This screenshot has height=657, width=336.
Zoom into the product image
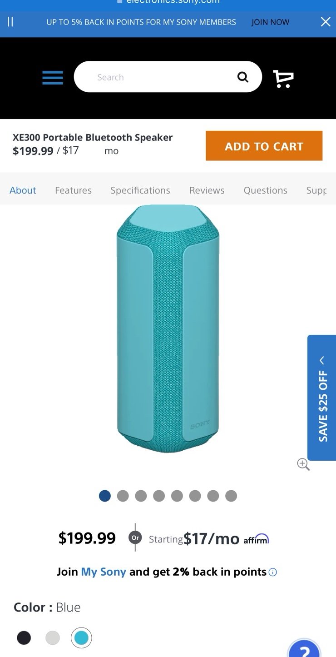(x=303, y=464)
